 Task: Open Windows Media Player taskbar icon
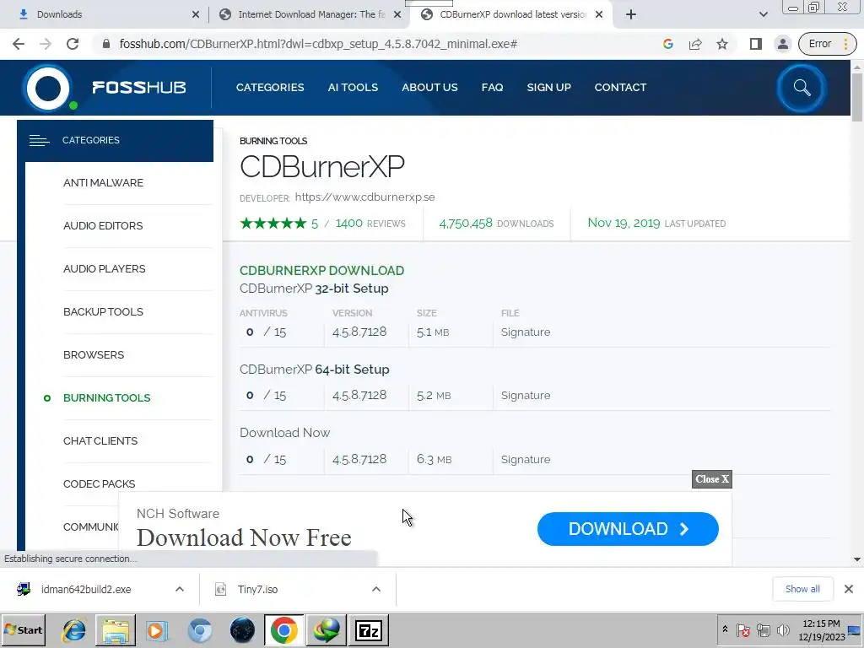pyautogui.click(x=158, y=630)
